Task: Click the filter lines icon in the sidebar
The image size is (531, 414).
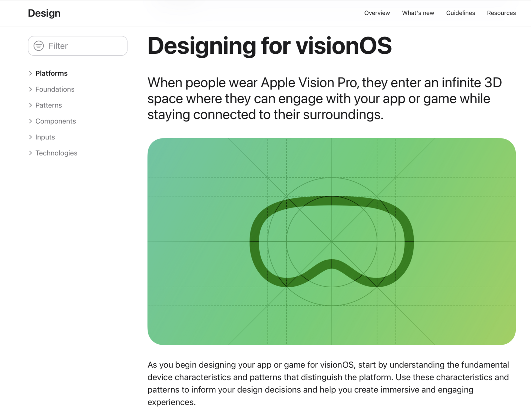Action: [39, 46]
